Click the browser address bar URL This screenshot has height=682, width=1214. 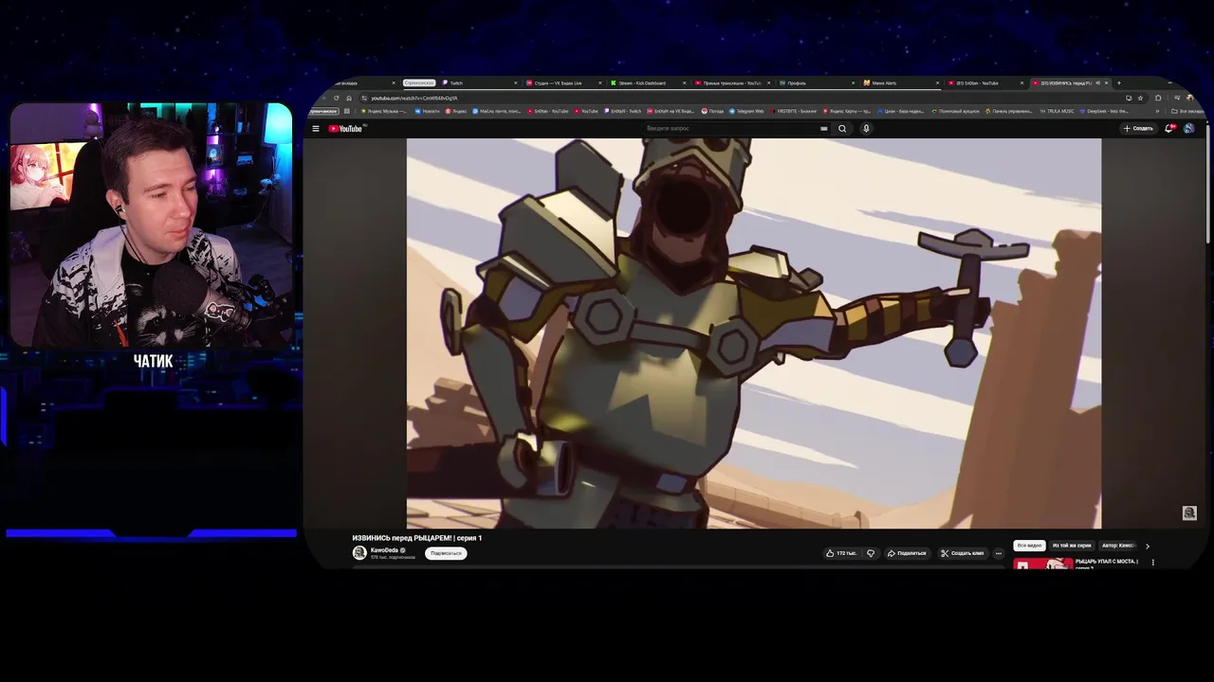[x=414, y=98]
